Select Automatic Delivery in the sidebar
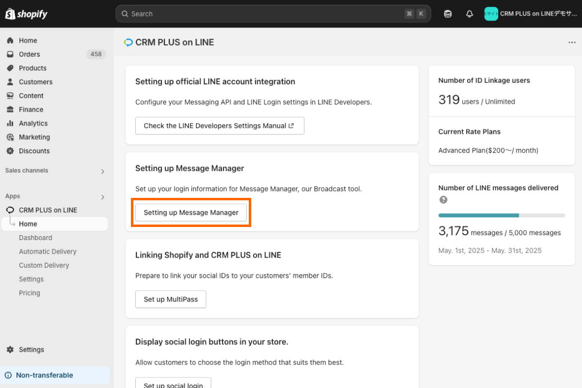This screenshot has width=582, height=388. [x=48, y=252]
